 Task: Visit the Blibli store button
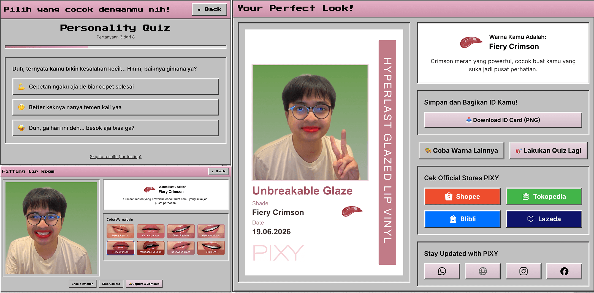(x=462, y=219)
